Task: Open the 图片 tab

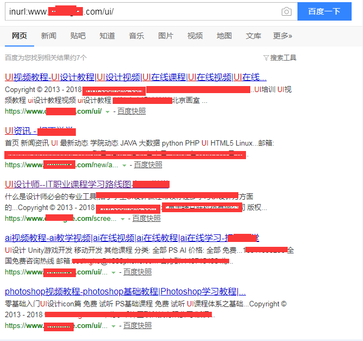Action: pos(166,36)
